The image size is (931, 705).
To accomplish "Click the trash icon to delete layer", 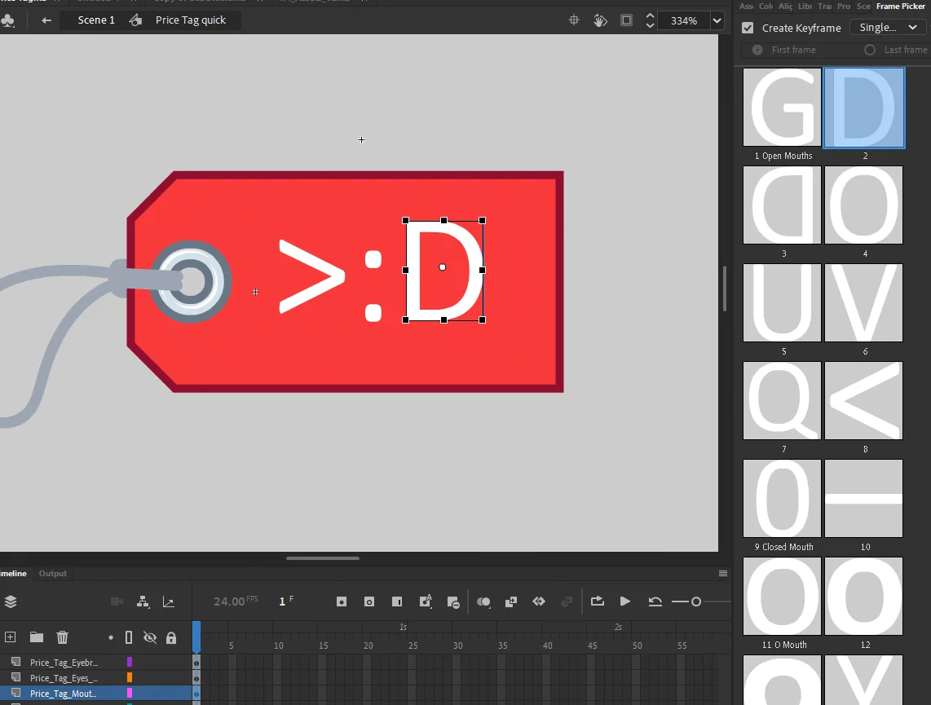I will [62, 637].
